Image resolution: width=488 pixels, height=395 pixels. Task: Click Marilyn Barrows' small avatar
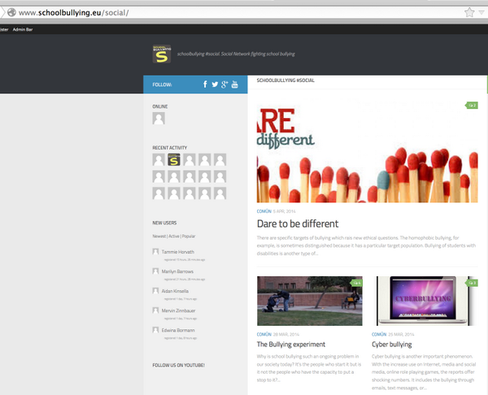coord(155,271)
